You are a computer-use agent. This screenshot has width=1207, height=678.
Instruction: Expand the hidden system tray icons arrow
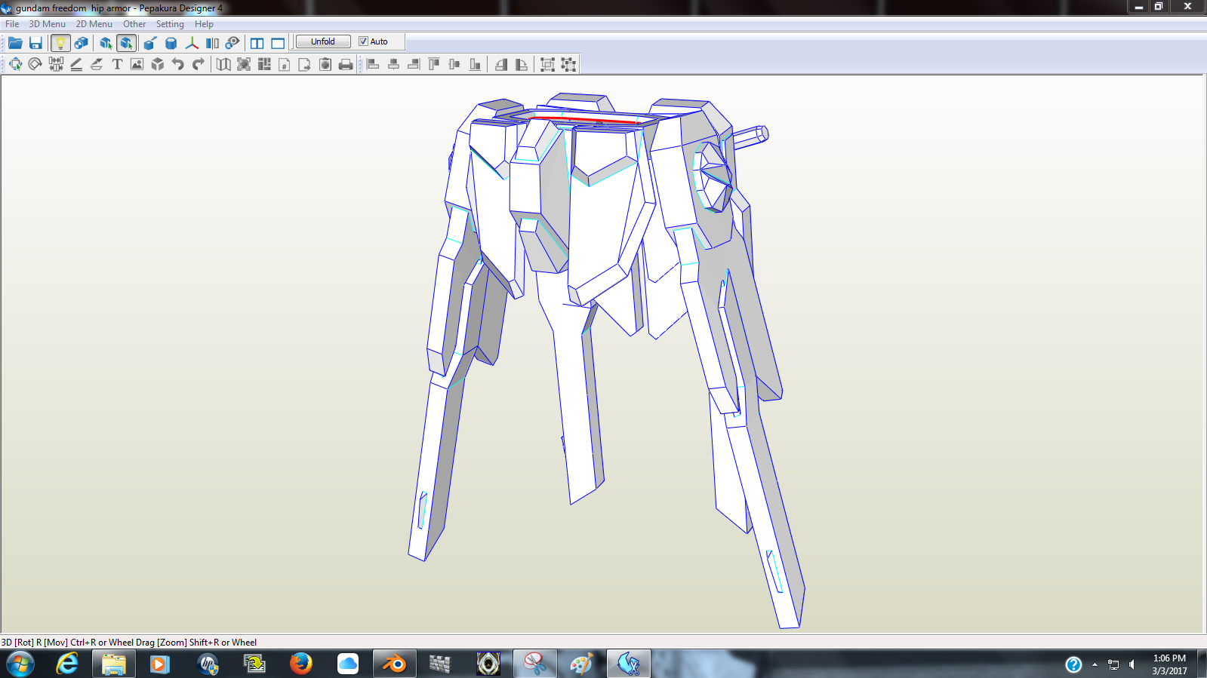[1095, 664]
